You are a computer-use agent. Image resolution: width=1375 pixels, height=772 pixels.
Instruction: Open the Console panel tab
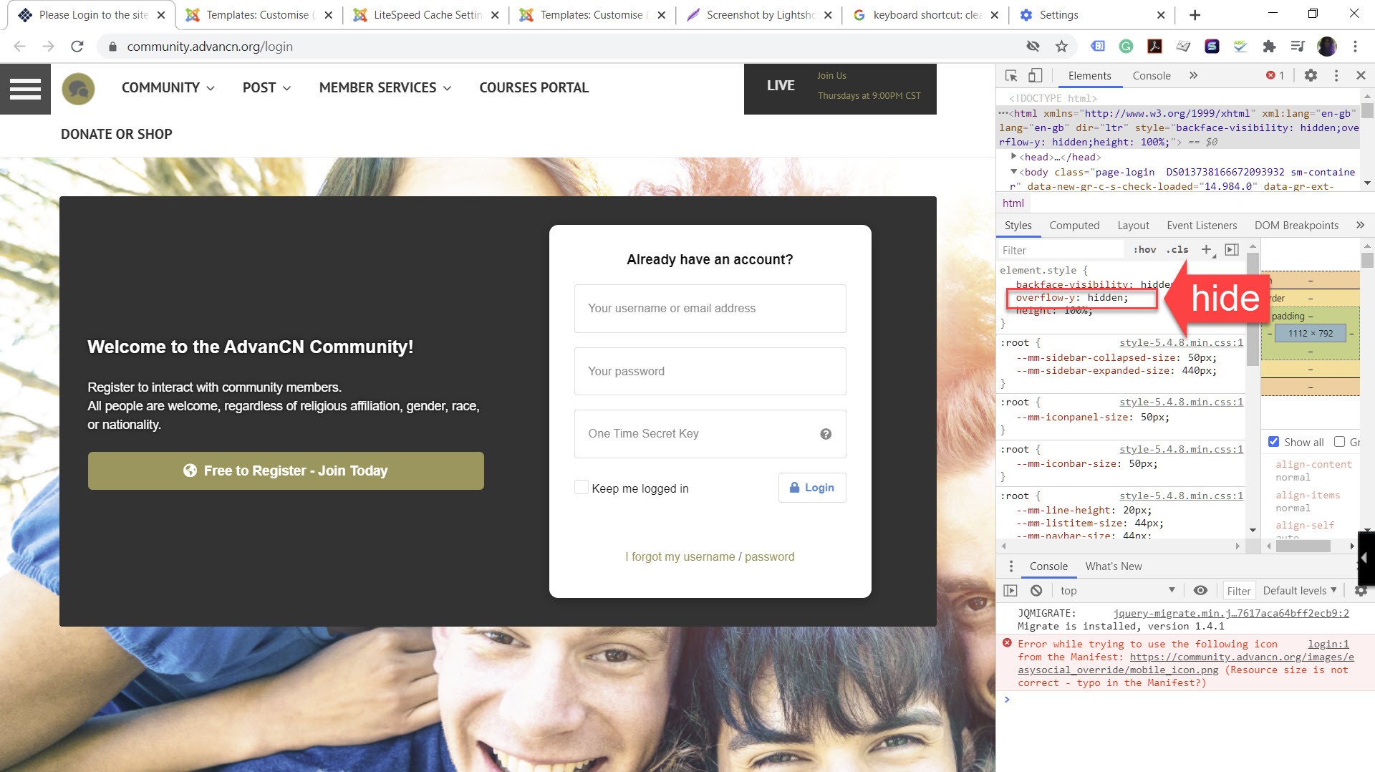[x=1152, y=75]
